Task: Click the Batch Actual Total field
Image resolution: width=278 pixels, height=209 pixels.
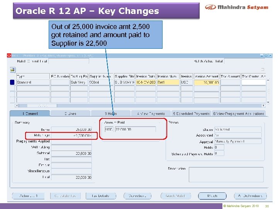Action: tap(244, 61)
